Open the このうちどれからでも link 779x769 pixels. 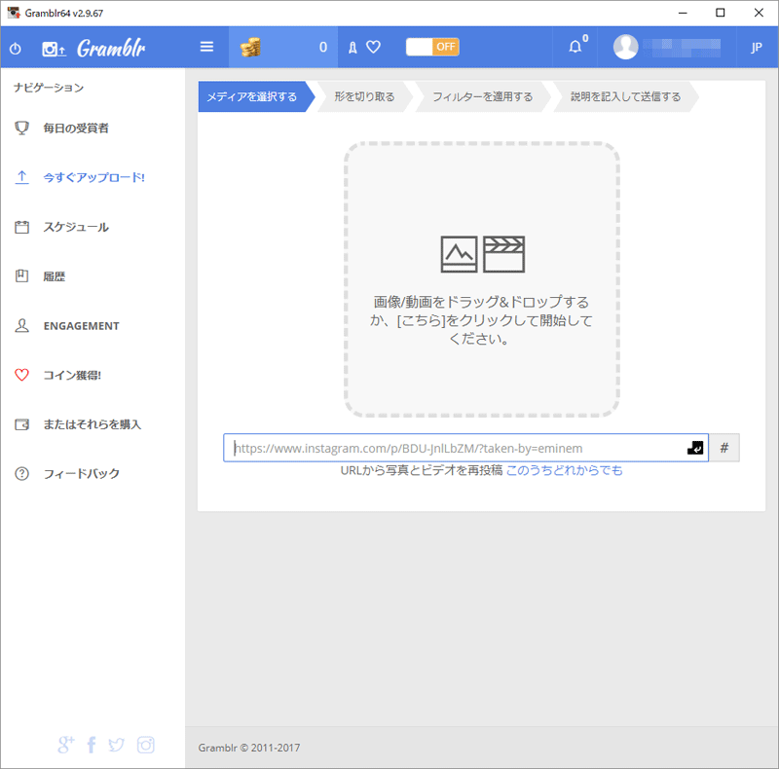pyautogui.click(x=564, y=470)
